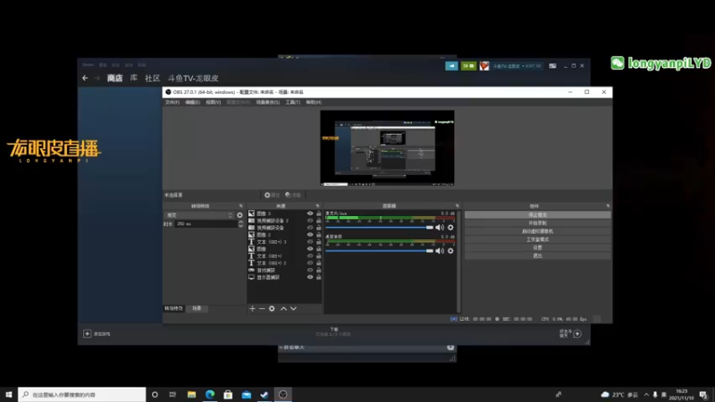
Task: Mute the 桌面音频 speaker icon
Action: pyautogui.click(x=440, y=251)
